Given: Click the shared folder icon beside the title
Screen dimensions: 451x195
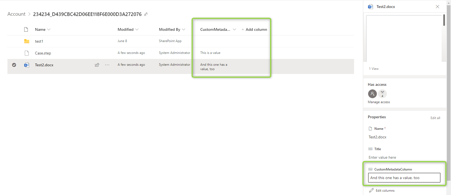Looking at the screenshot, I should point(146,14).
